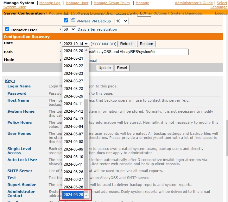Viewport: 228px width, 202px height.
Task: Open the Configuration Recovery Date dropdown
Action: coord(75,44)
